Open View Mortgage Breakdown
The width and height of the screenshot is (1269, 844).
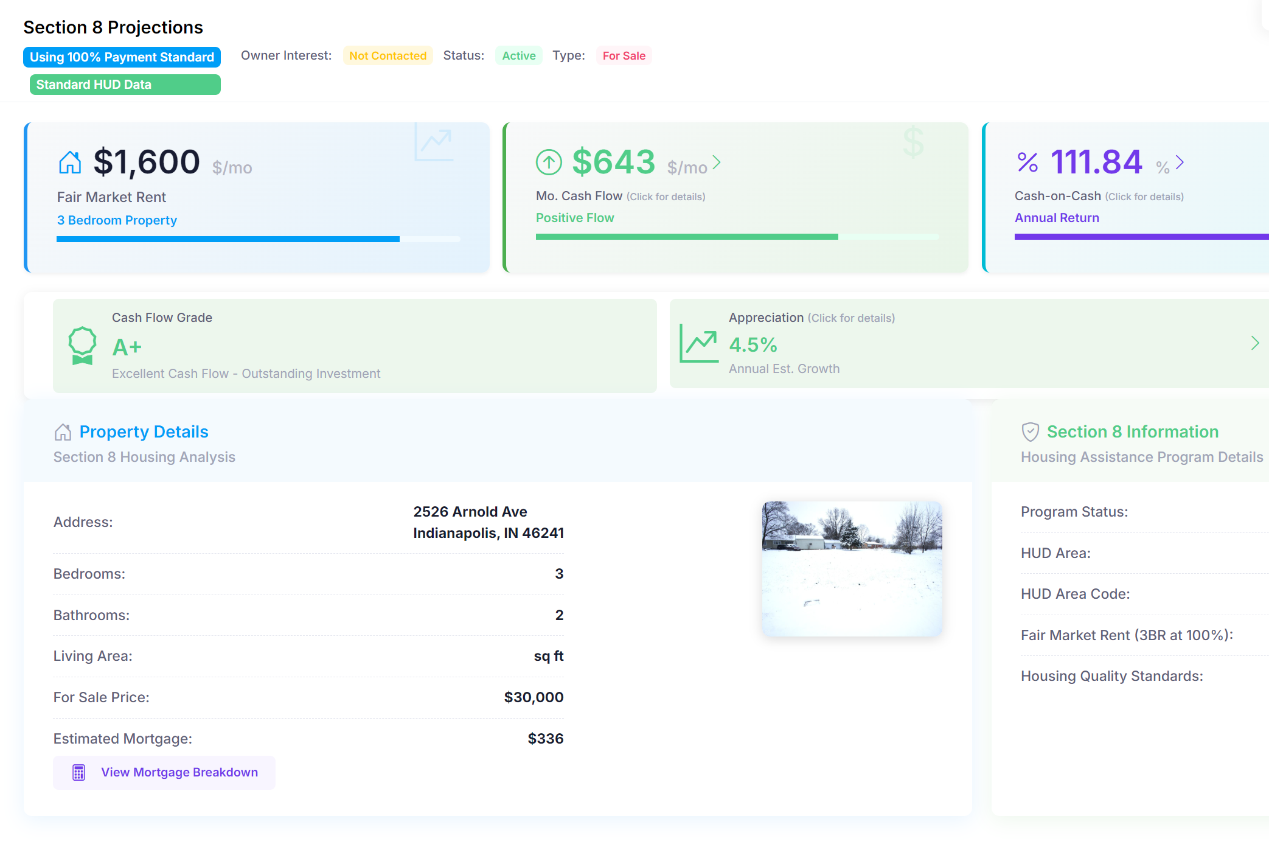[x=164, y=772]
